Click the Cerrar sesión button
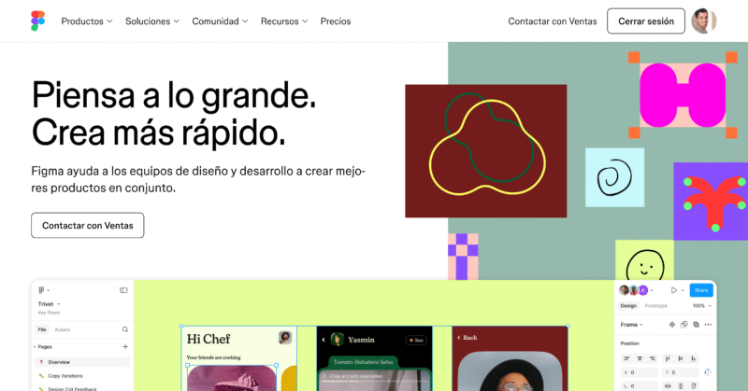 click(646, 21)
